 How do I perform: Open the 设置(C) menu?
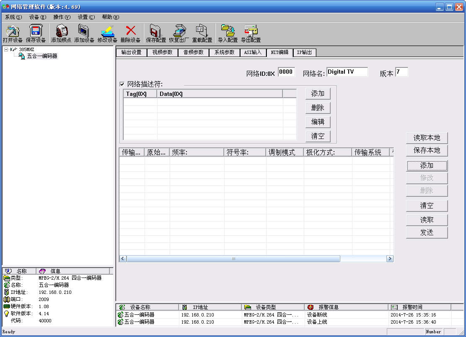[x=86, y=17]
